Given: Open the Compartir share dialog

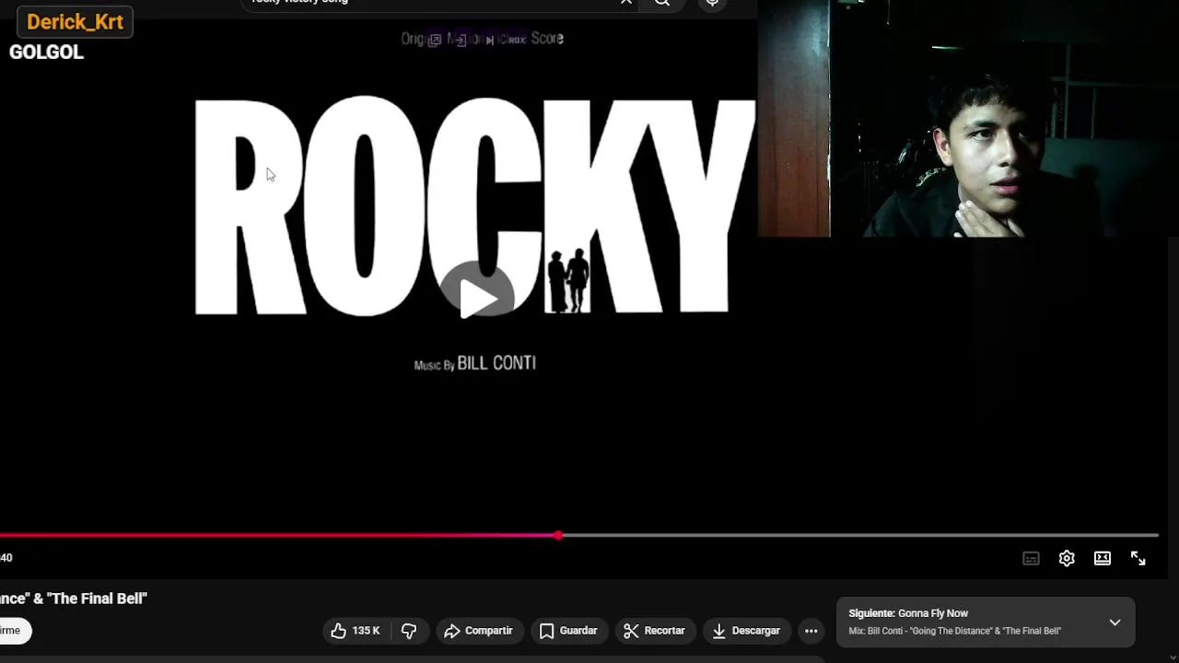Looking at the screenshot, I should click(x=478, y=631).
